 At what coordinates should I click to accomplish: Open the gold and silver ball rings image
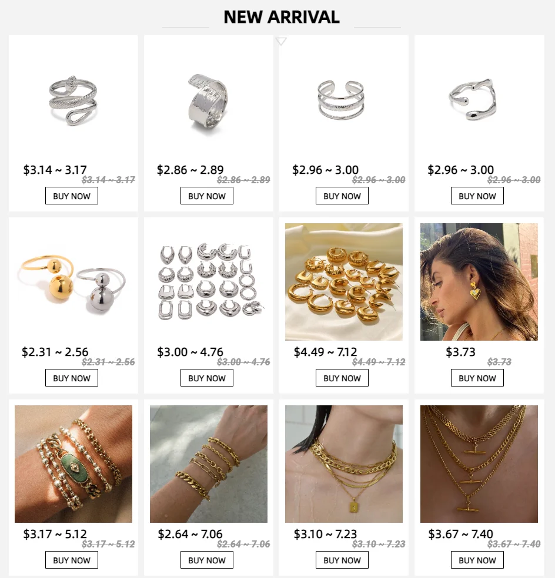pos(73,282)
